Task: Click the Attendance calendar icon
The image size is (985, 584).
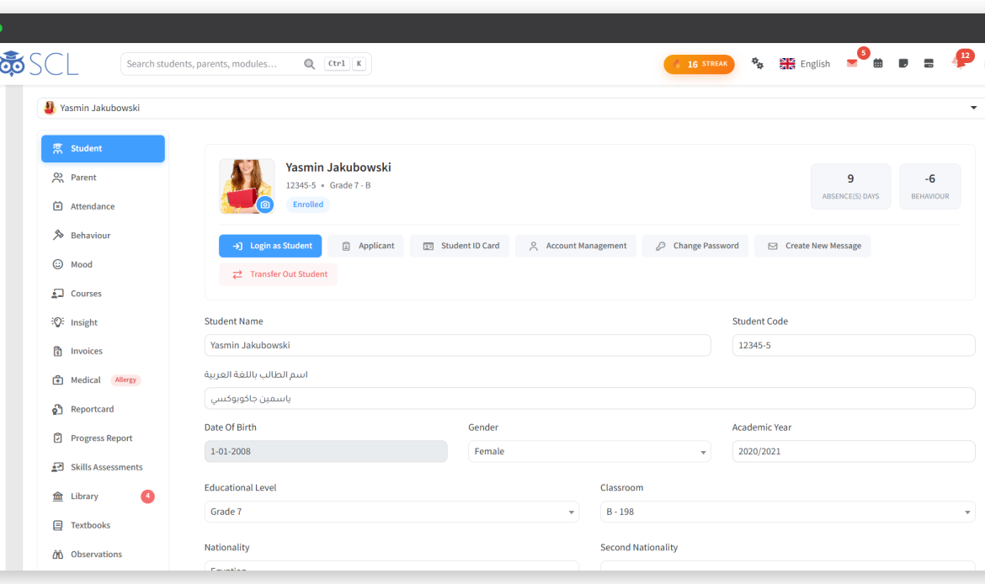Action: (x=58, y=206)
